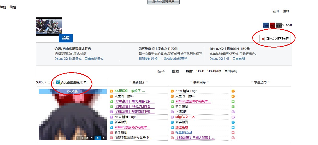318x145 pixels.
Task: Open 《SD高達》三國大混戰！ reply
Action: coord(195,138)
